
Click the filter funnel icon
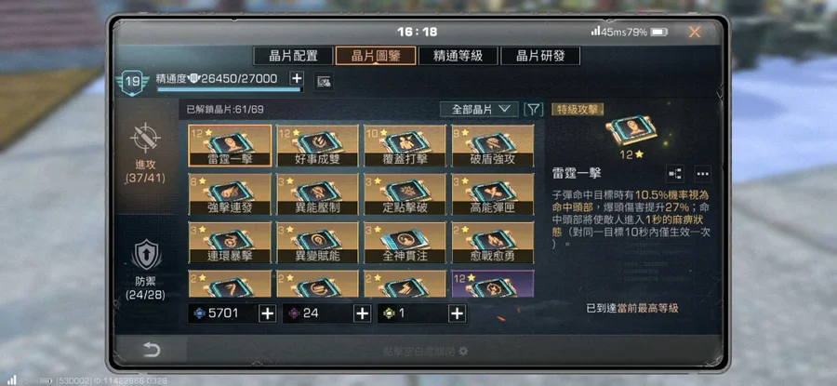[533, 110]
